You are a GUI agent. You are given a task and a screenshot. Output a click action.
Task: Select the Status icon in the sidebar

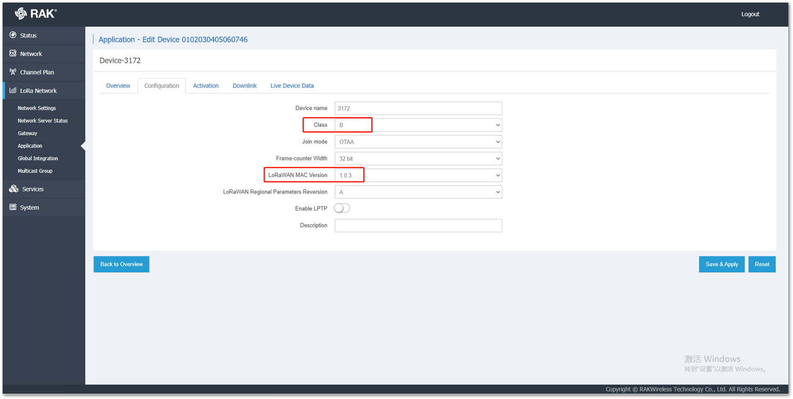point(12,35)
